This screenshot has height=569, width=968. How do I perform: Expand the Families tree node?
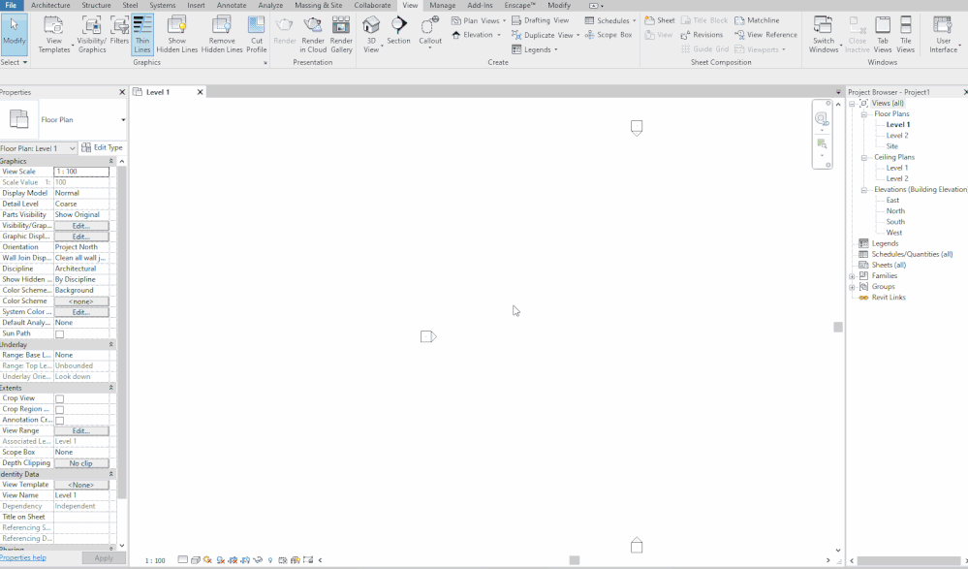(852, 276)
